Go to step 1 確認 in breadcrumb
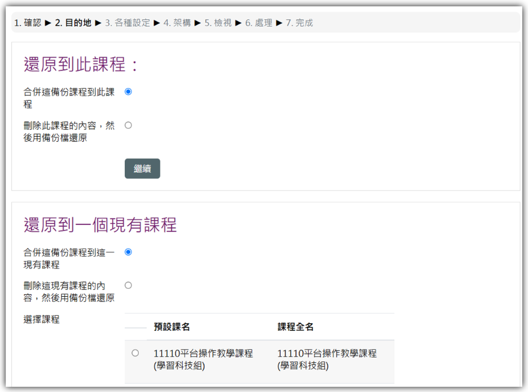 pos(28,23)
